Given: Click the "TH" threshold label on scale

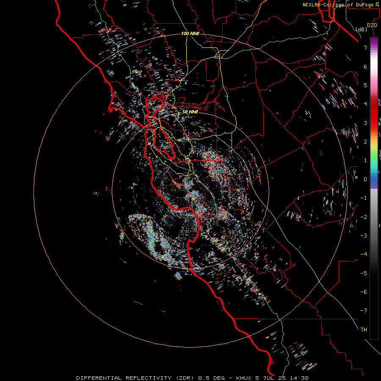Looking at the screenshot, I should [364, 330].
